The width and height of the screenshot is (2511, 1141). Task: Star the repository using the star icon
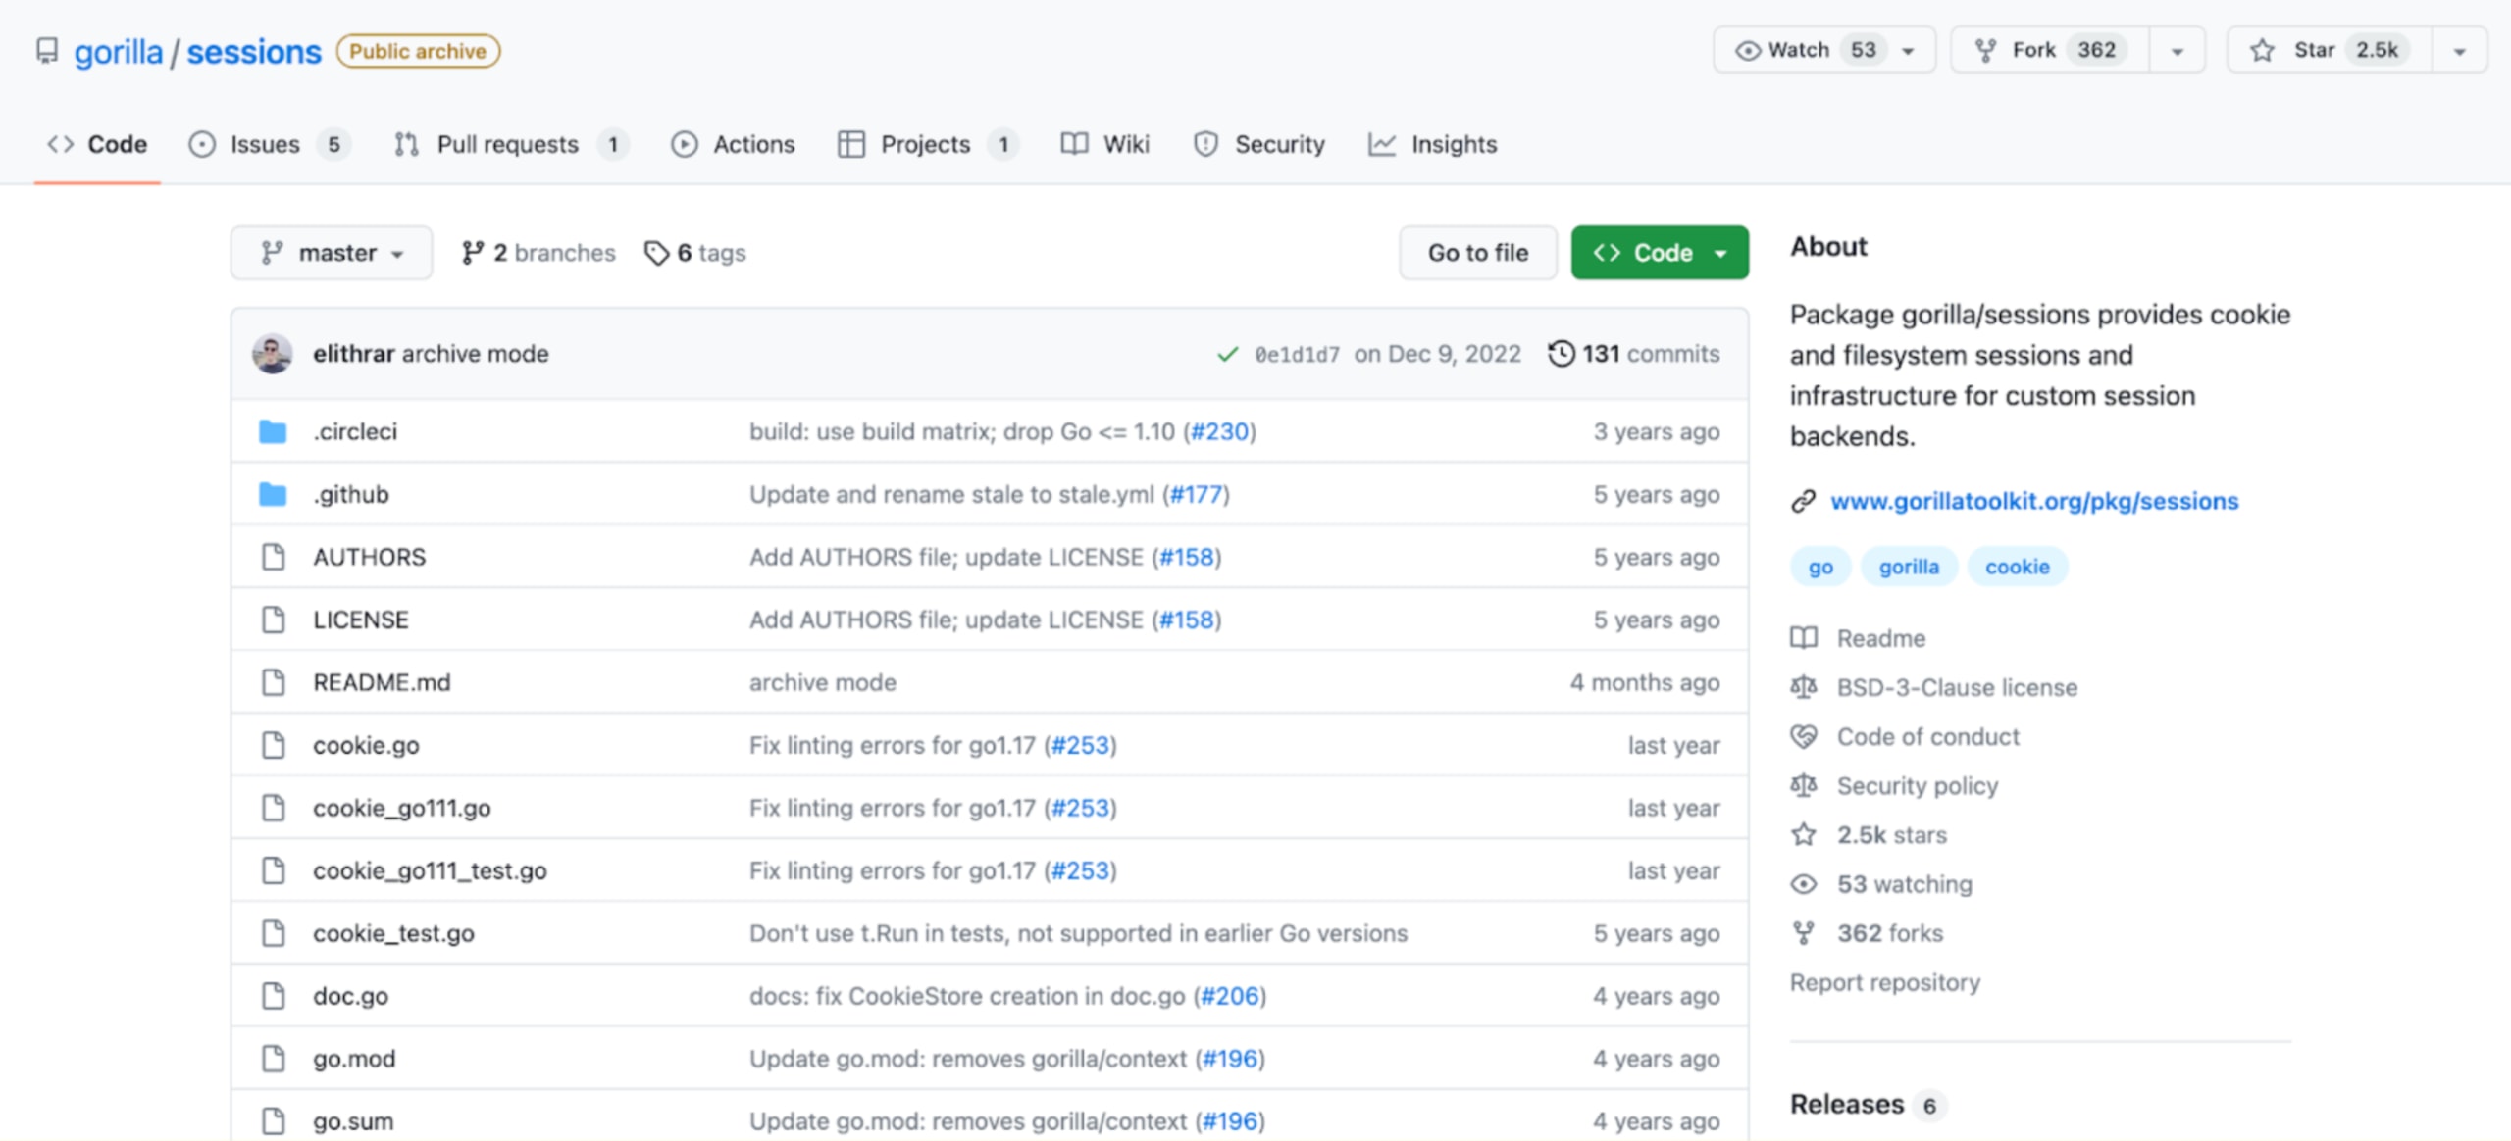pos(2261,49)
